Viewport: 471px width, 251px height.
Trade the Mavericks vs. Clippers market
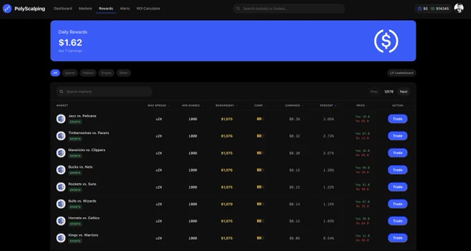(398, 153)
